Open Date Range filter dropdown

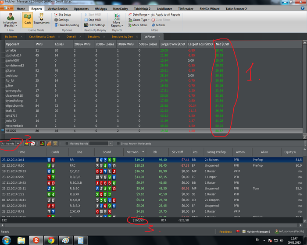pos(139,14)
